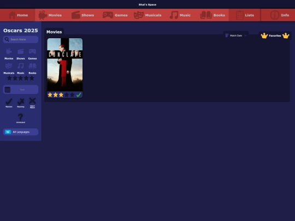This screenshot has height=221, width=295.
Task: Click the green watched checkmark on Conclave card
Action: click(x=79, y=95)
